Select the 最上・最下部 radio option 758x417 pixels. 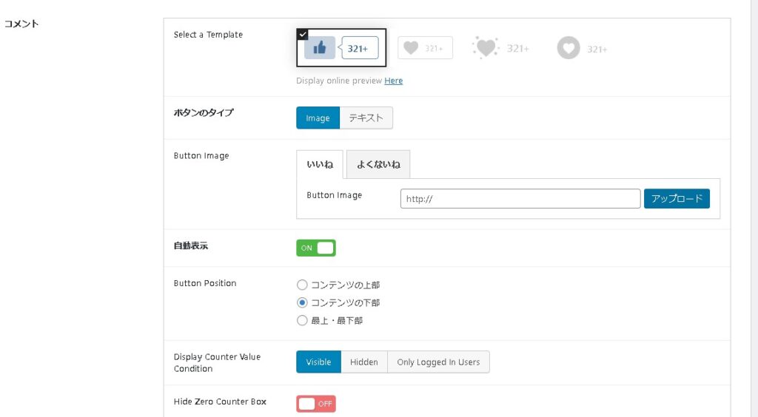pos(302,321)
